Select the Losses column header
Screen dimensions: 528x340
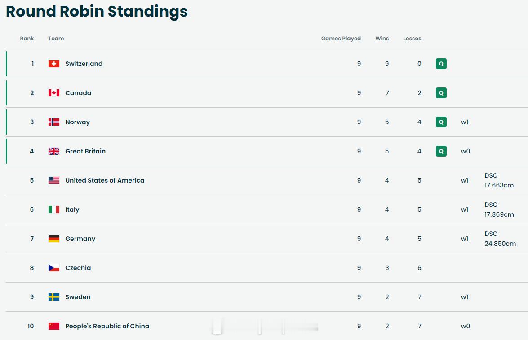(412, 39)
